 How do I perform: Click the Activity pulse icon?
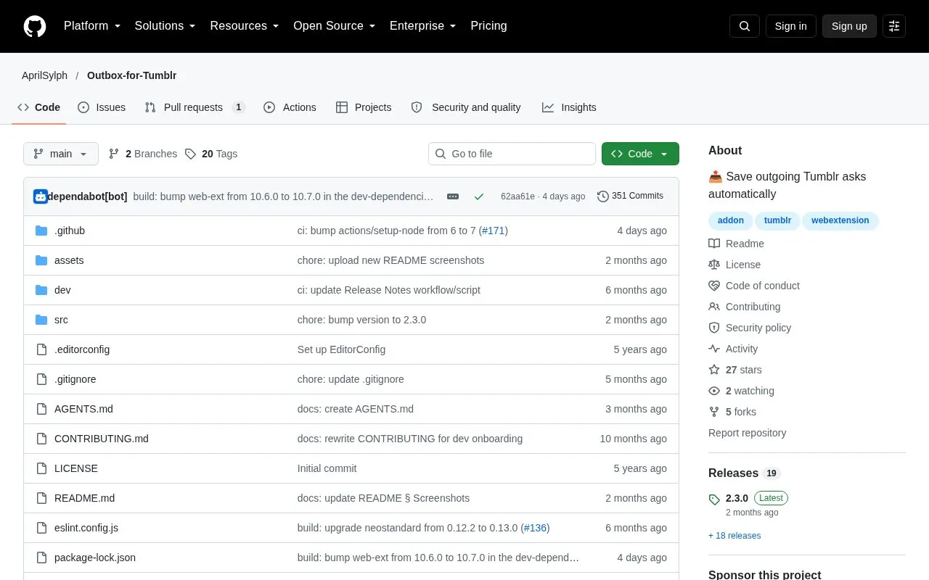tap(714, 349)
